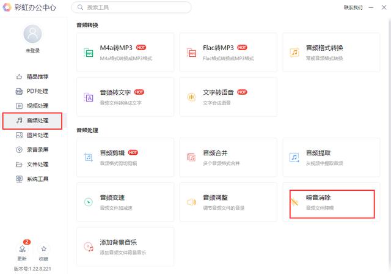This screenshot has width=391, height=274.
Task: Click the 视频处理 play icon
Action: pos(19,106)
